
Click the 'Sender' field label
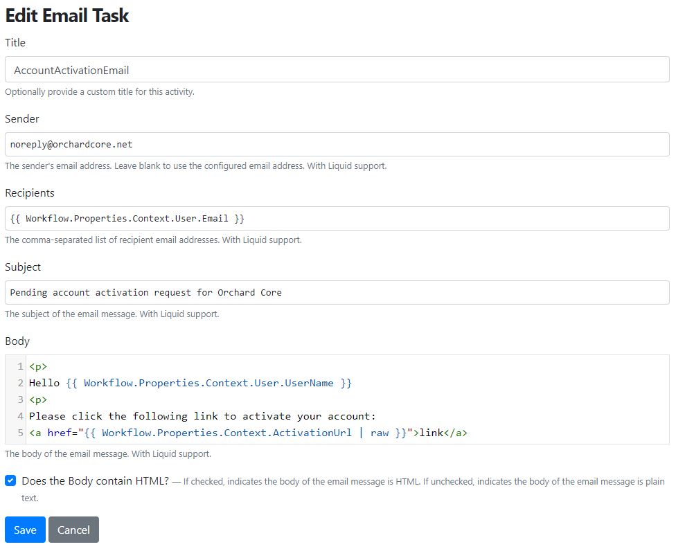coord(22,119)
